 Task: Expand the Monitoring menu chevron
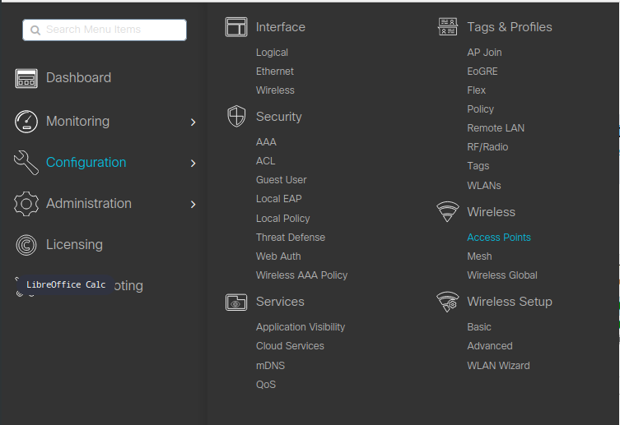(x=193, y=122)
